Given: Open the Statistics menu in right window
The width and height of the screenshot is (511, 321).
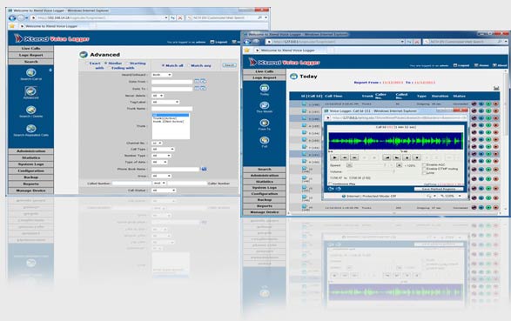Looking at the screenshot, I should tap(265, 182).
